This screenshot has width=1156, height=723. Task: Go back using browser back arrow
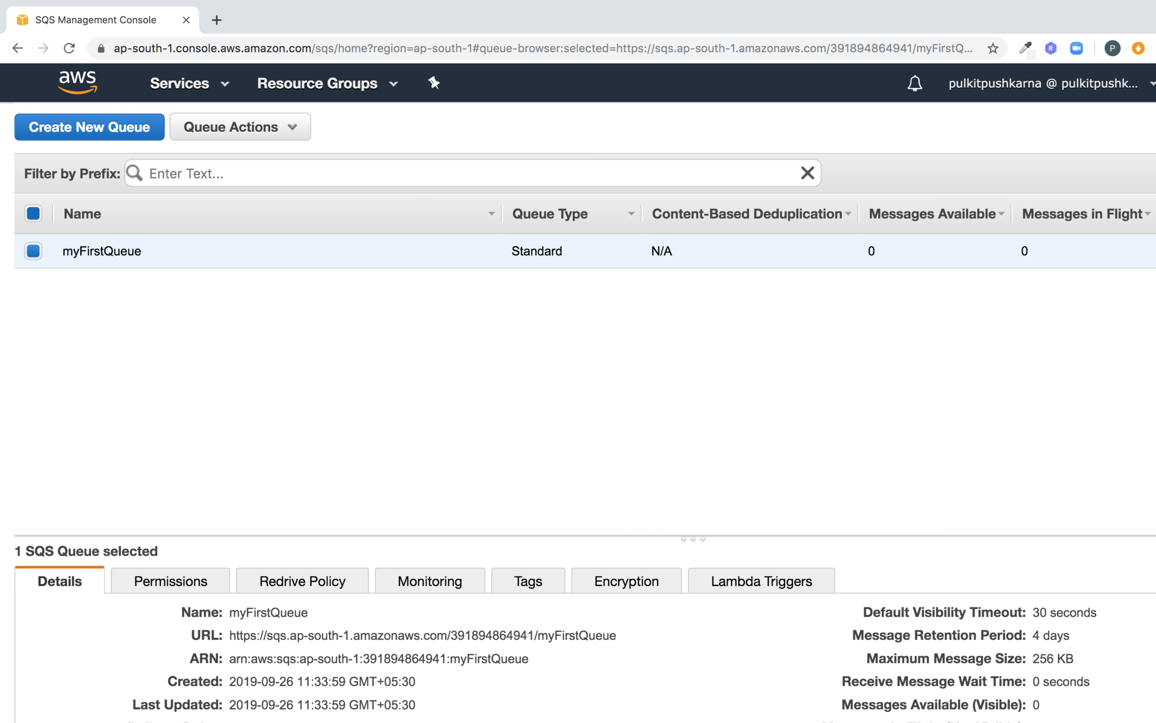18,48
